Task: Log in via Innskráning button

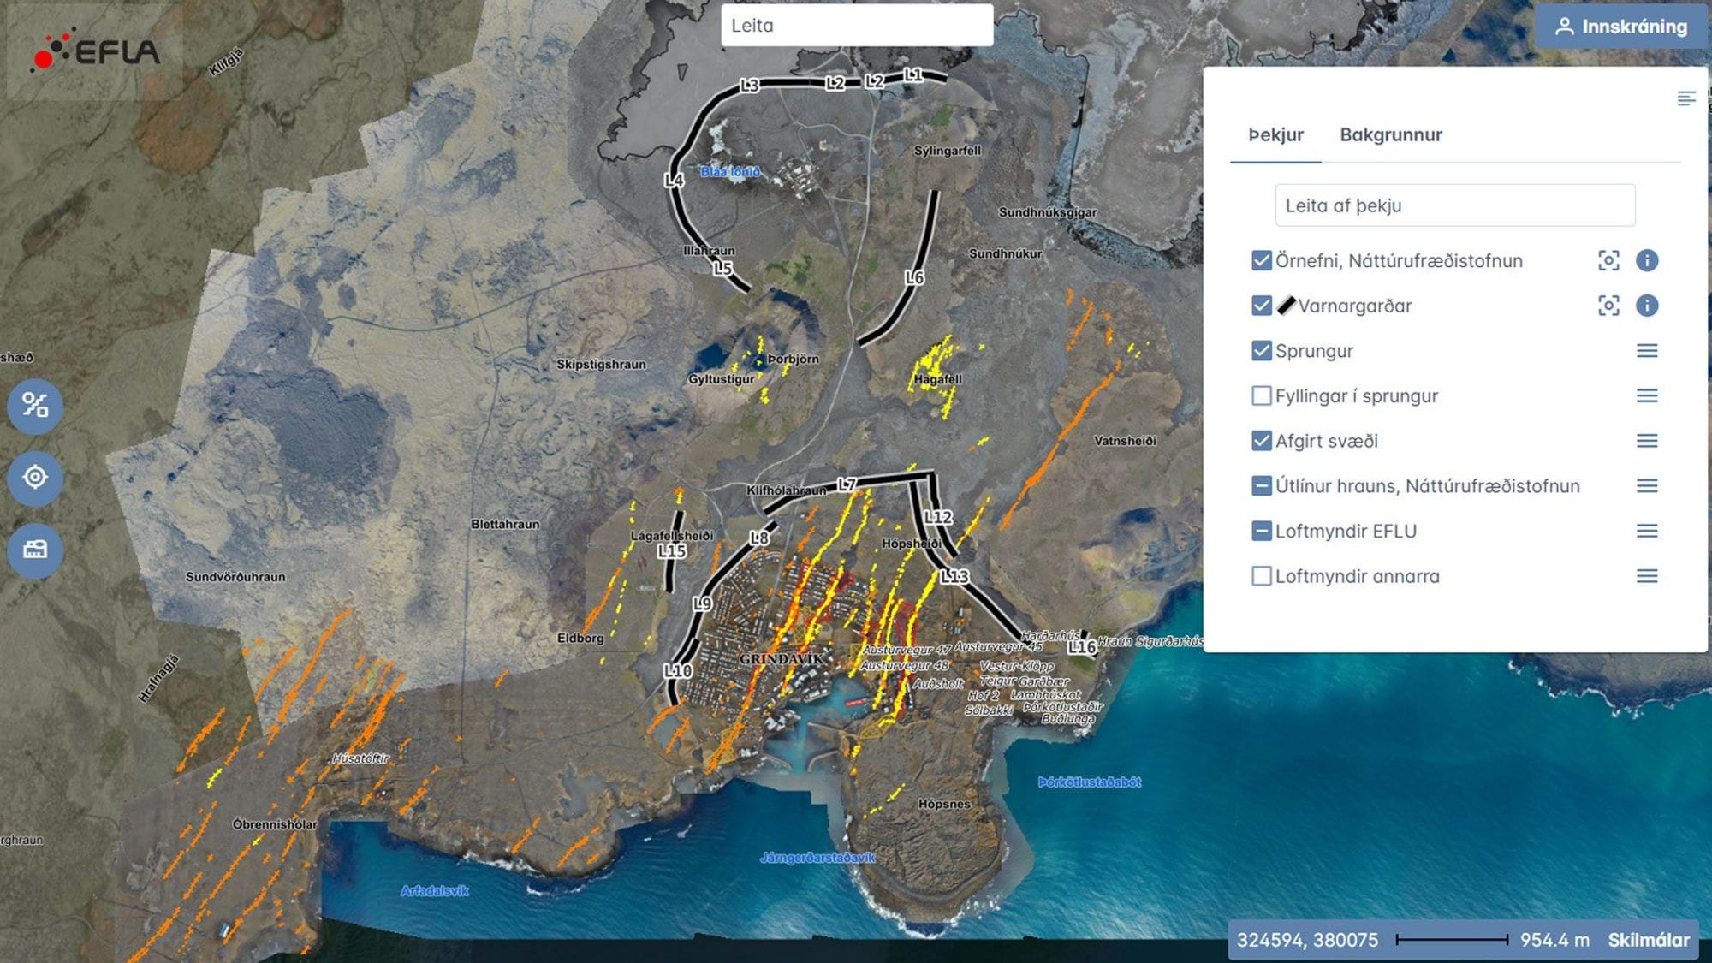Action: click(x=1621, y=27)
